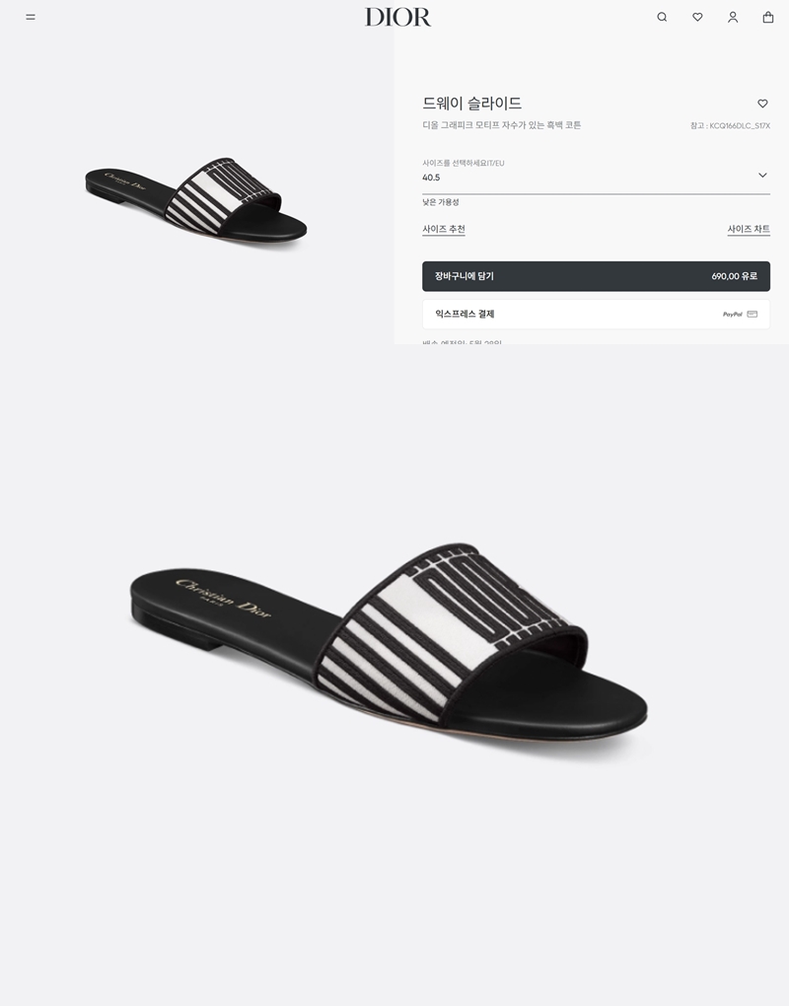The height and width of the screenshot is (1006, 789).
Task: Click the reference code KCQ166DLC_S17X
Action: (740, 126)
